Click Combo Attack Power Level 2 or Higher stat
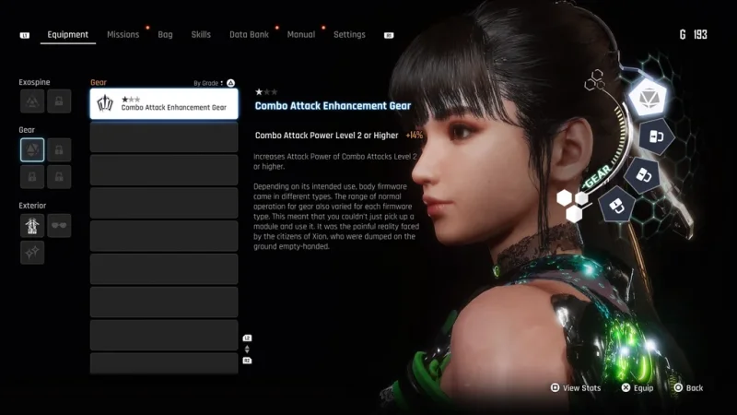Viewport: 737px width, 415px height. tap(327, 136)
